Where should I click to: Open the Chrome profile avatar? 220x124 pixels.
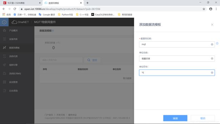tap(211, 9)
